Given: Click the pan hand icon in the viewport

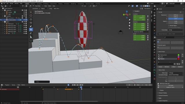Looking at the screenshot, I should click(x=129, y=23).
